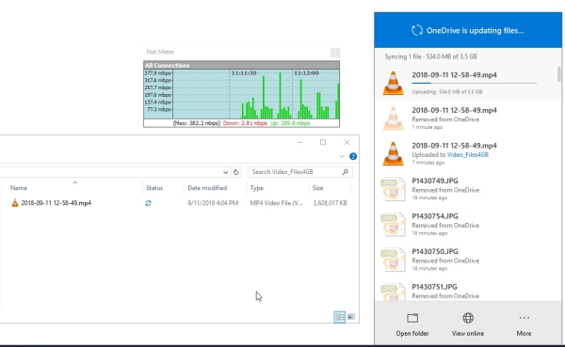Click the Up: mbps readout in Net Meter

(x=290, y=123)
